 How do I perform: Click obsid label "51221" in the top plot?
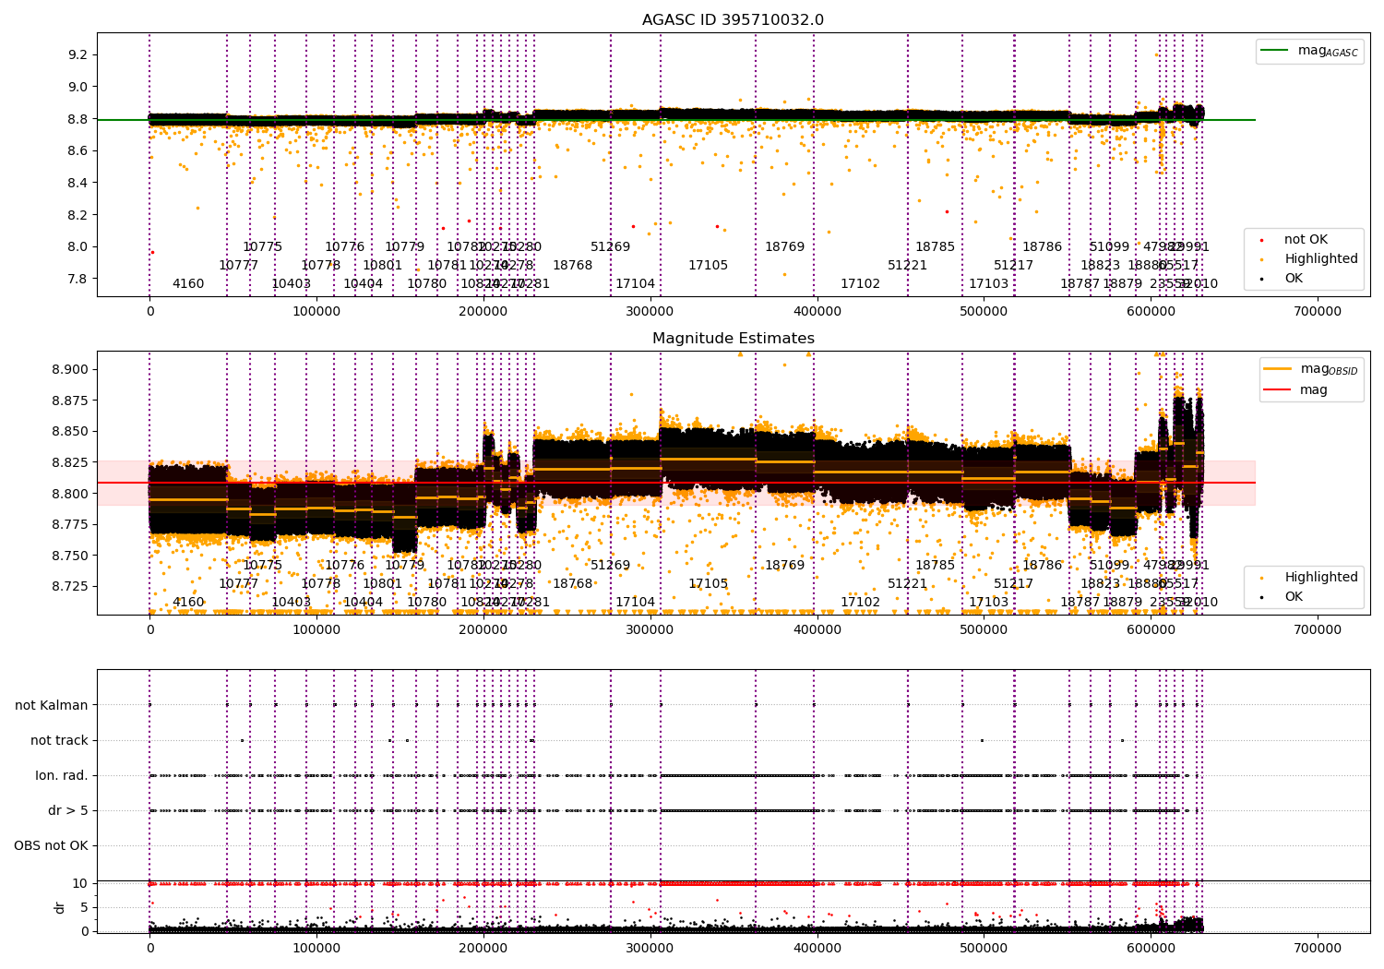[908, 266]
